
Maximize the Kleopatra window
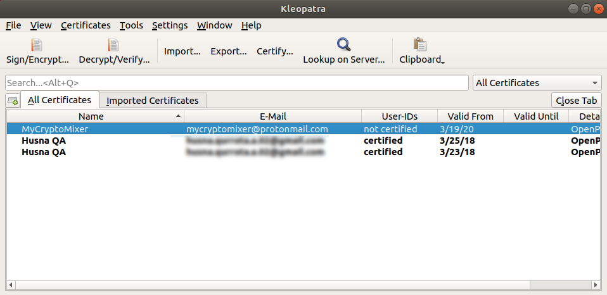pos(586,8)
